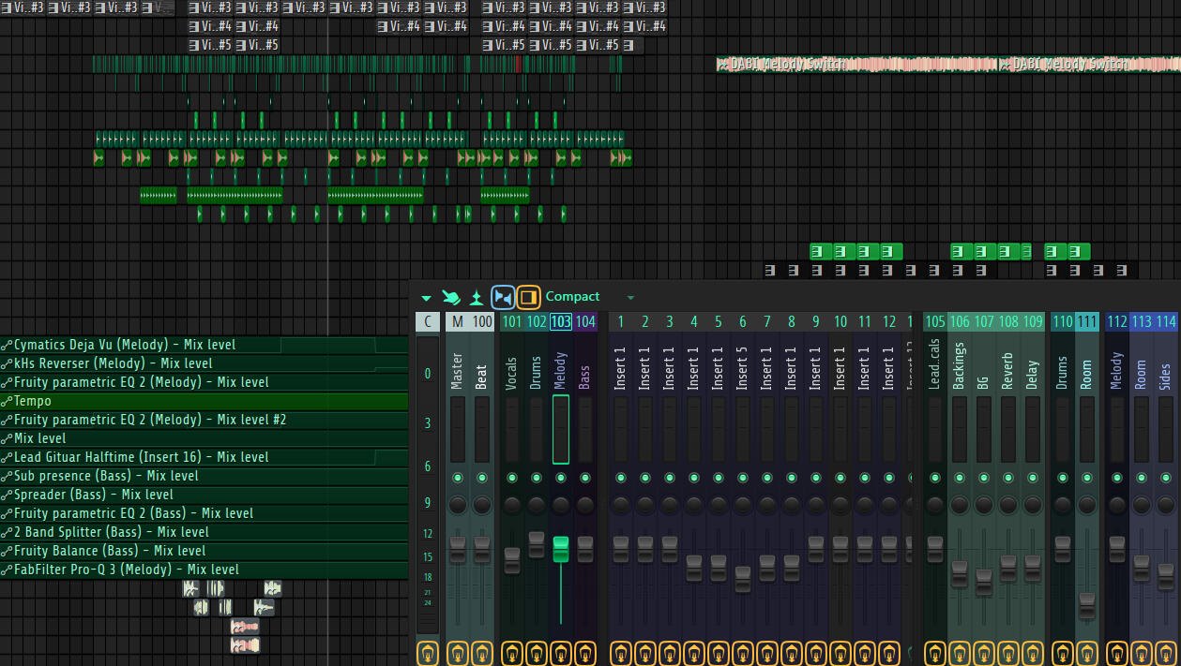Toggle the extra-large mixer view icon

(503, 297)
